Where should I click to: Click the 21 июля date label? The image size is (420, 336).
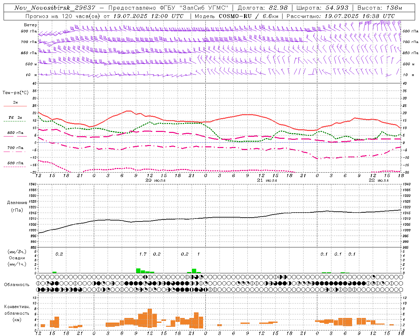pos(267,180)
